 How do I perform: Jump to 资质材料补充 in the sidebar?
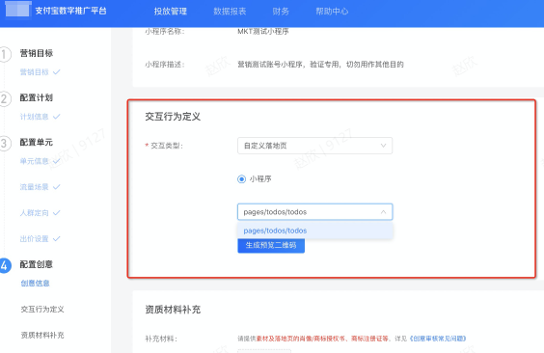[x=42, y=335]
